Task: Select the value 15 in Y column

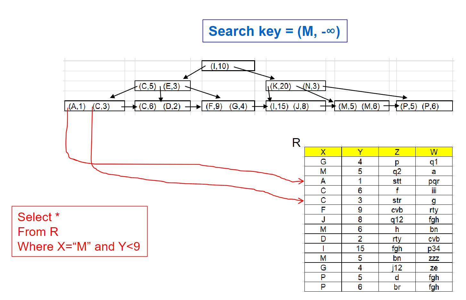Action: (x=360, y=248)
